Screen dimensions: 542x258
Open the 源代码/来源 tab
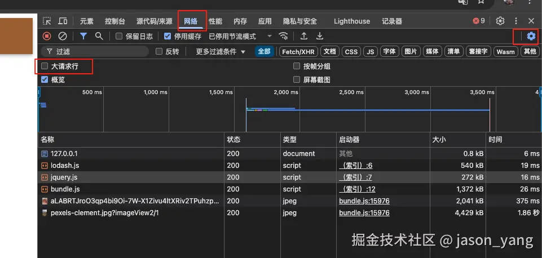tap(154, 21)
